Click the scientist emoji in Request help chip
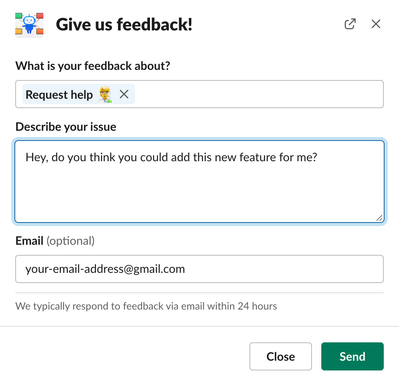The image size is (399, 381). [x=105, y=94]
